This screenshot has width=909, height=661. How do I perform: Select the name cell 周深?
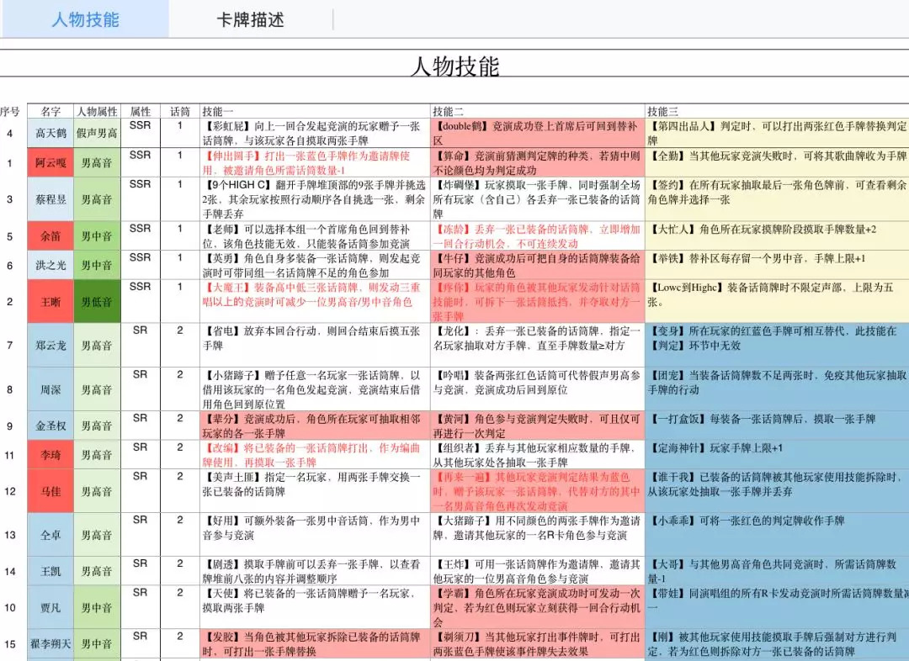tap(50, 389)
